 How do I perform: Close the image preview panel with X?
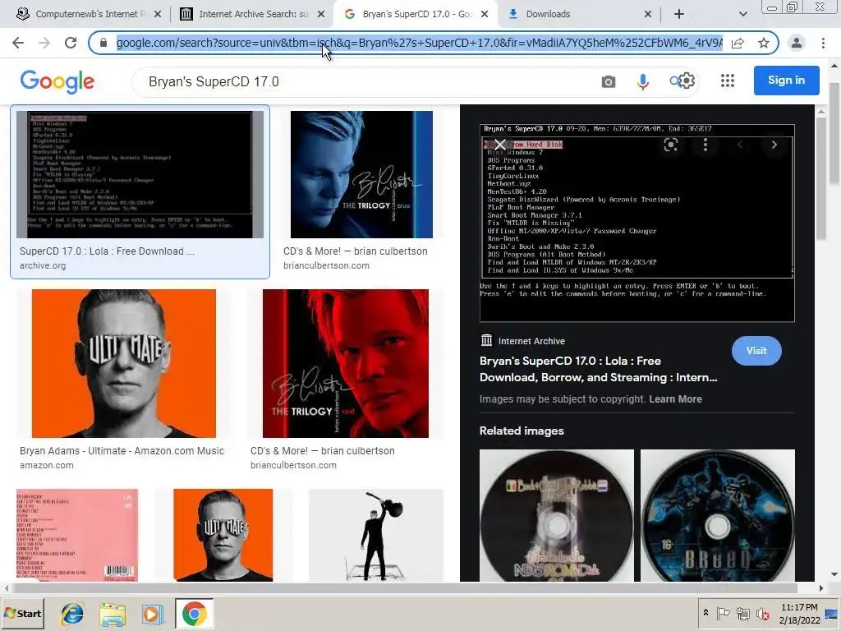[x=499, y=145]
